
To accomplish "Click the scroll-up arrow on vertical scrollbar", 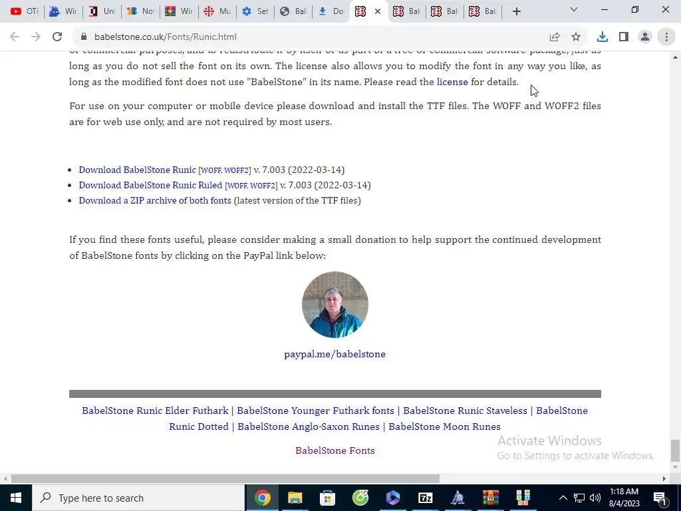I will coord(674,57).
